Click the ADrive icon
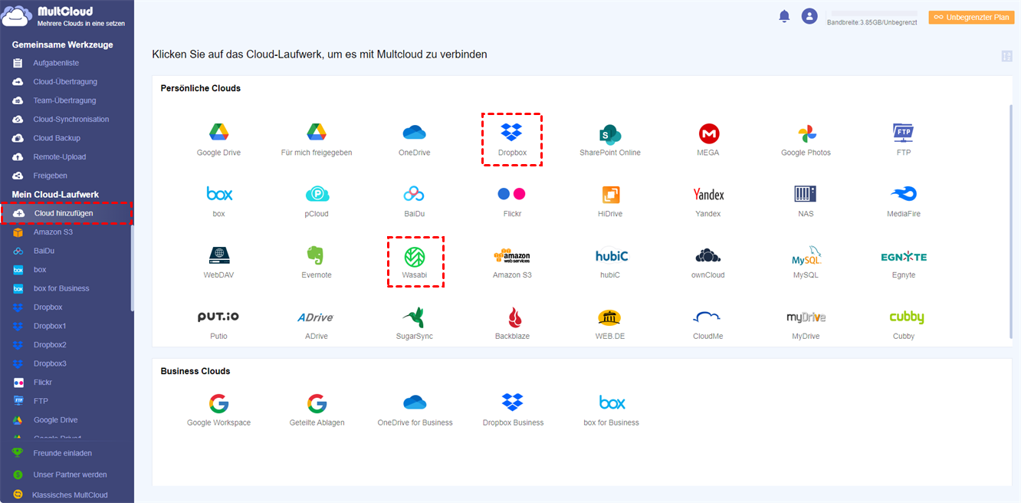The height and width of the screenshot is (503, 1021). tap(317, 317)
